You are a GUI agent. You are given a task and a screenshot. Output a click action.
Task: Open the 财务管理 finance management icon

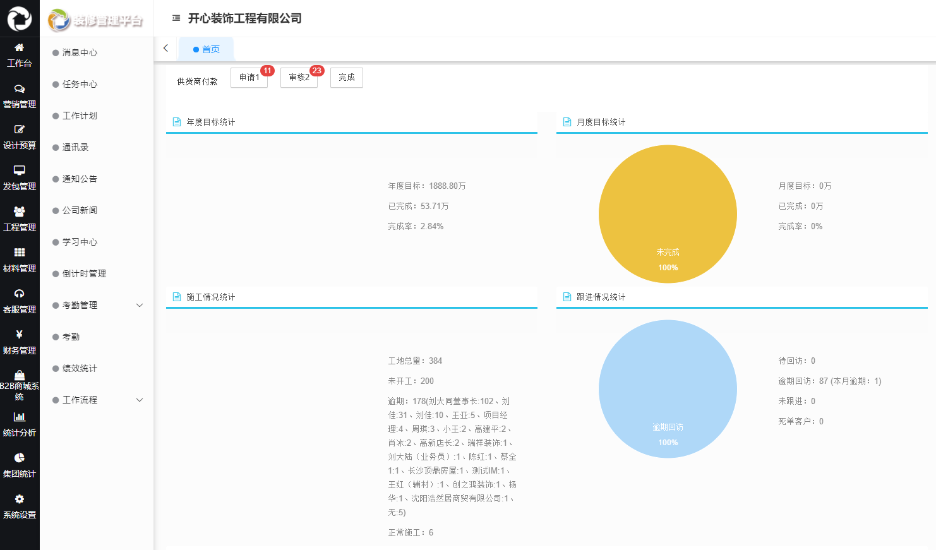[x=20, y=342]
